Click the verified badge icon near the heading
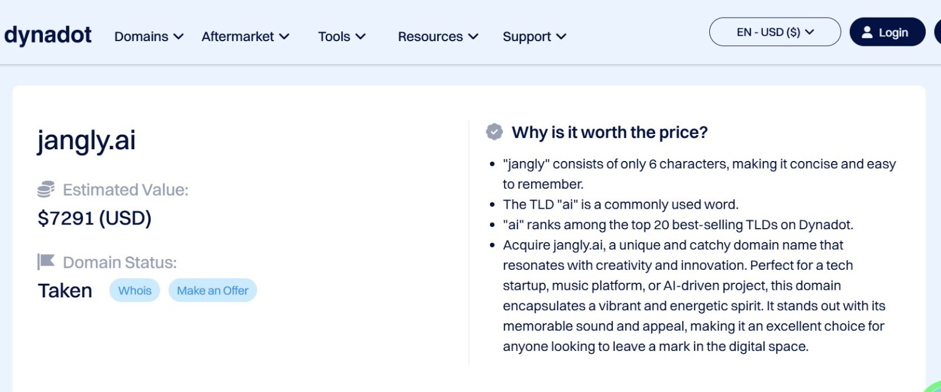The height and width of the screenshot is (392, 941). (494, 132)
